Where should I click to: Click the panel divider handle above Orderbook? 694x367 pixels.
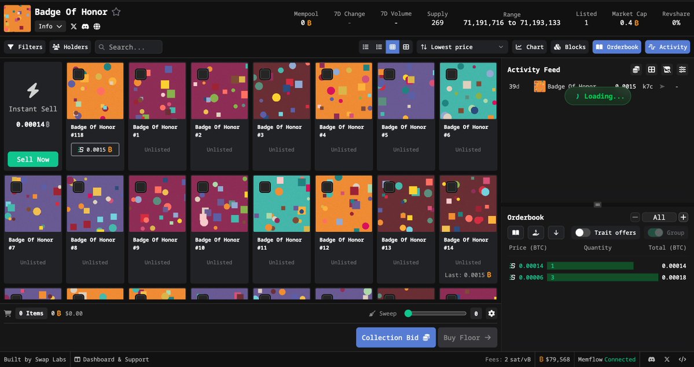597,205
